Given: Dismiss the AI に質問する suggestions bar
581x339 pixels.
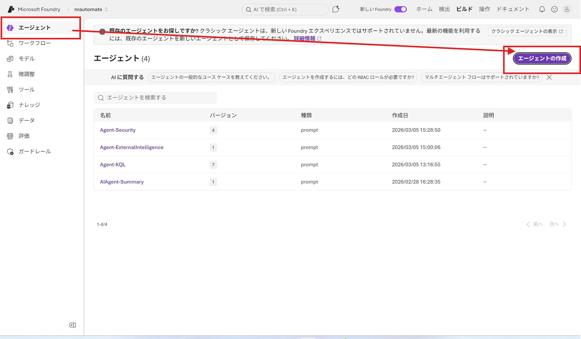Looking at the screenshot, I should pyautogui.click(x=549, y=77).
